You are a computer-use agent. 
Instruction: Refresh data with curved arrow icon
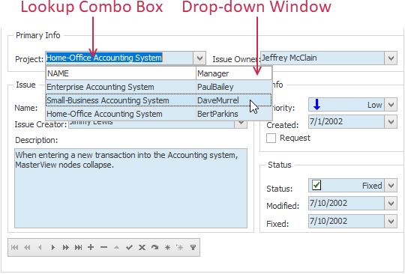(x=154, y=248)
